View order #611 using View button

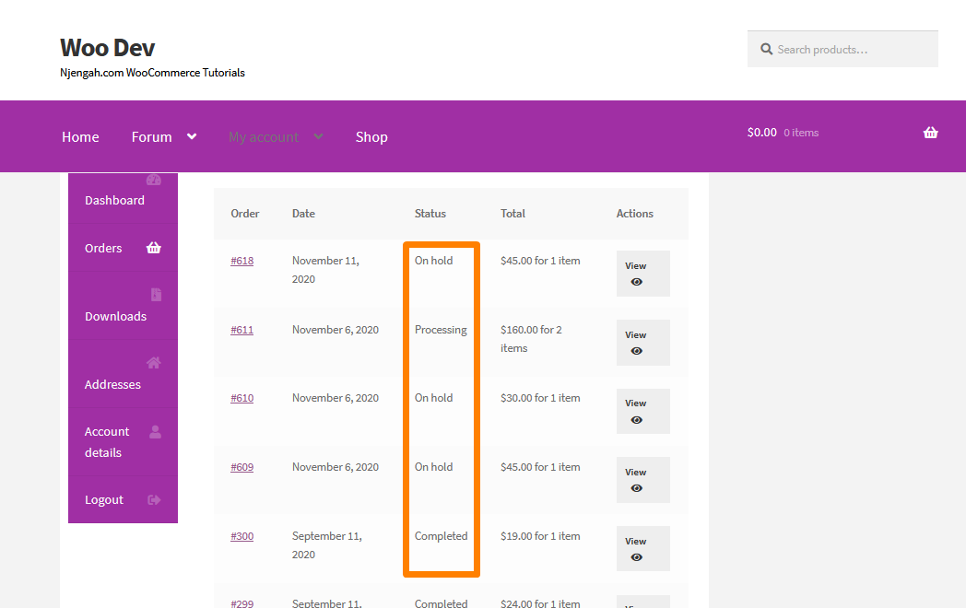[x=643, y=343]
